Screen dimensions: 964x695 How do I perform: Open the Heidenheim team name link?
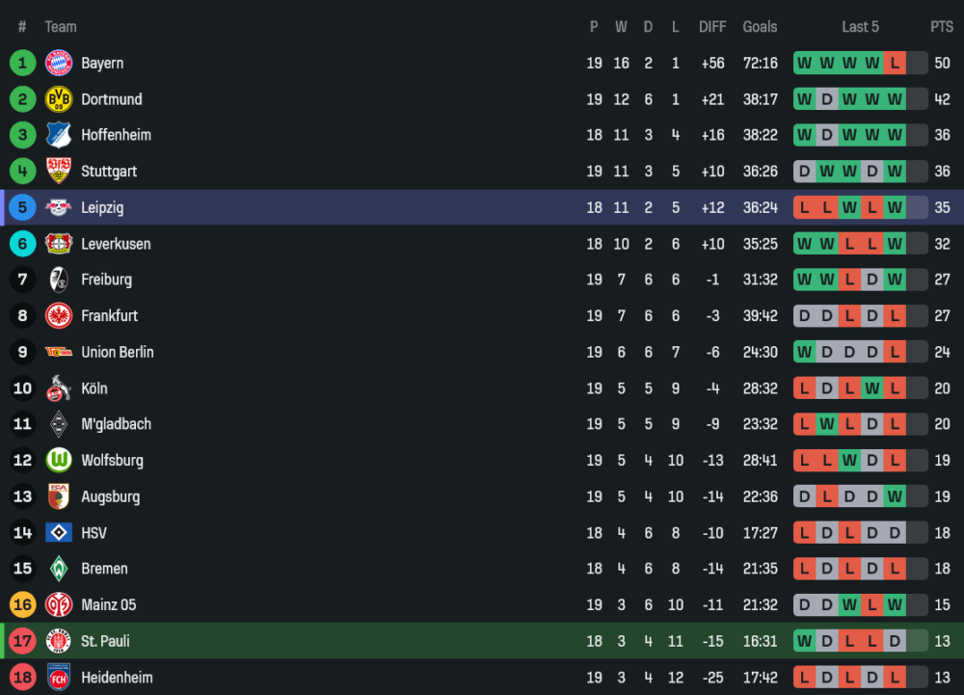click(x=117, y=677)
